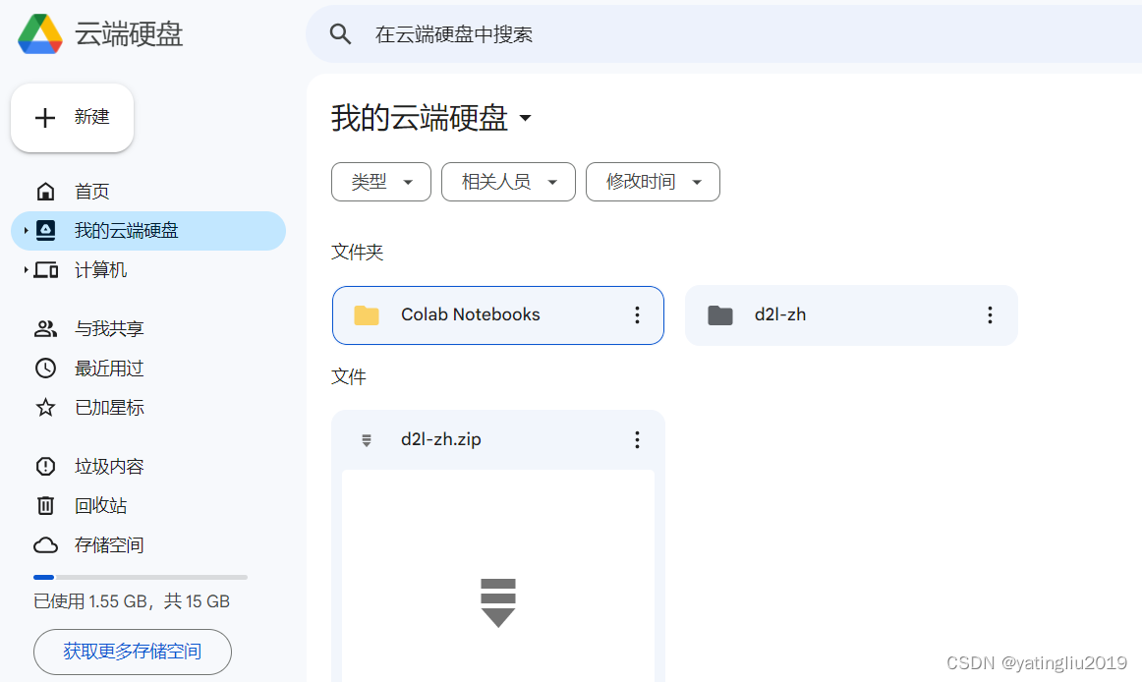This screenshot has height=682, width=1142.
Task: Select the 存储空间 cloud icon
Action: point(45,544)
